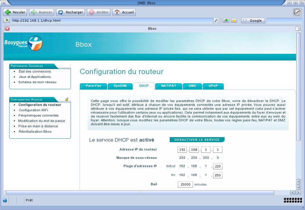Open État des connexions

point(35,71)
